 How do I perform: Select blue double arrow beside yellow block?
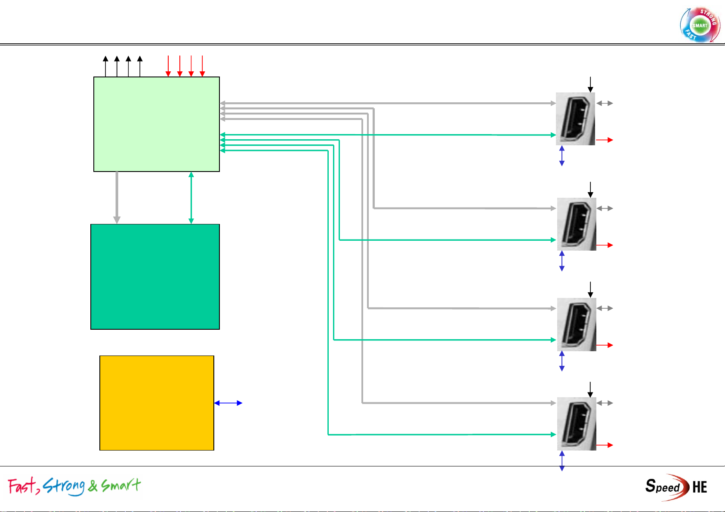[228, 403]
